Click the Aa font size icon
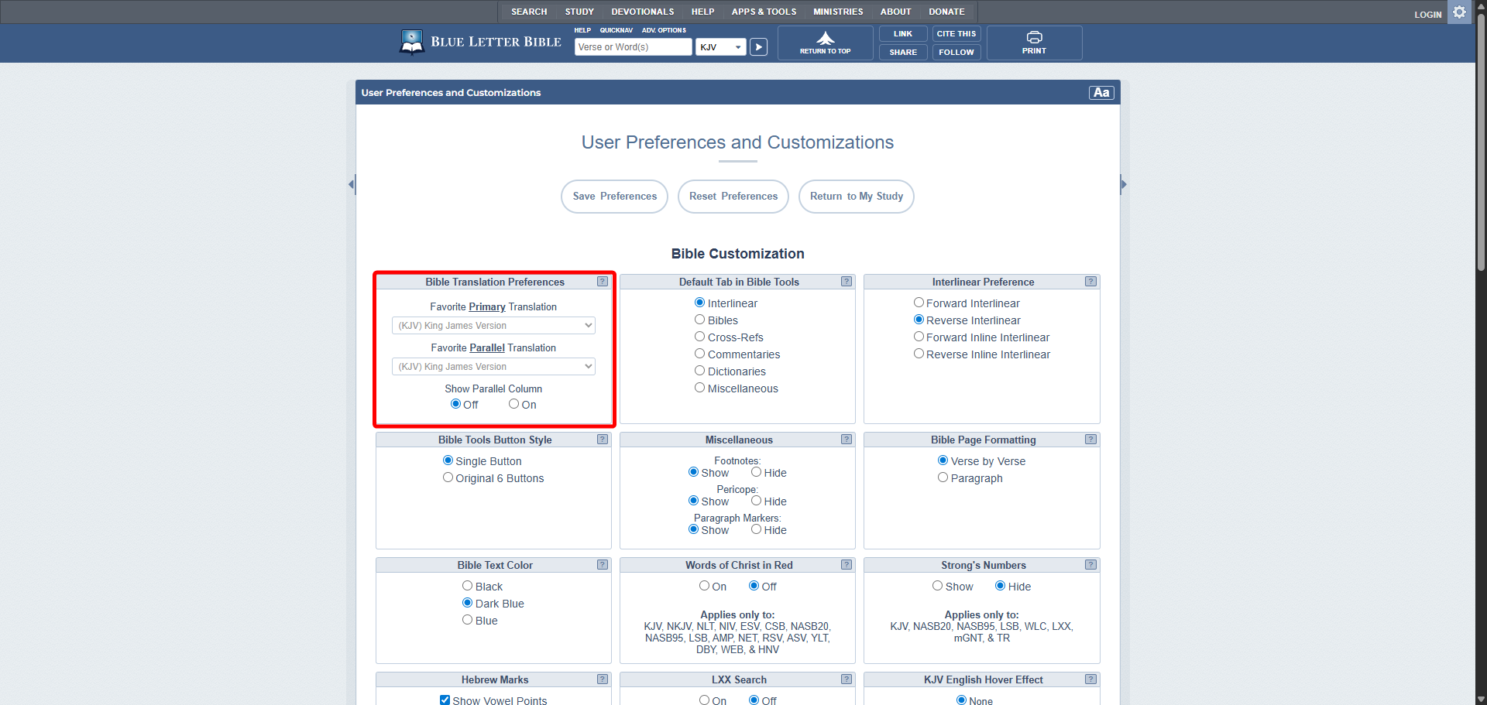Viewport: 1487px width, 705px height. coord(1101,93)
